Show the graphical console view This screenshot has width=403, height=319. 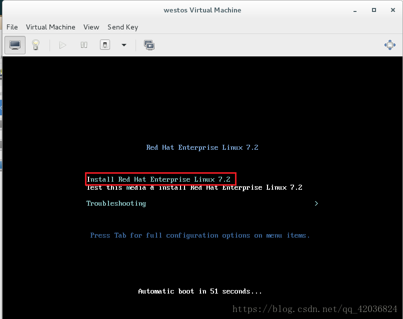(15, 45)
